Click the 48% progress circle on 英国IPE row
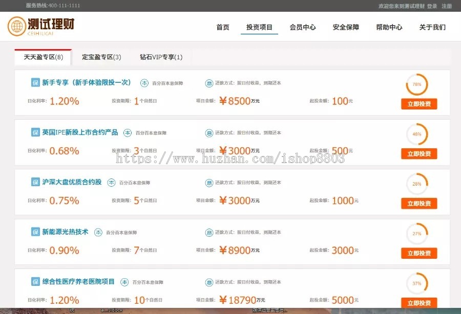461x314 pixels. tap(417, 133)
